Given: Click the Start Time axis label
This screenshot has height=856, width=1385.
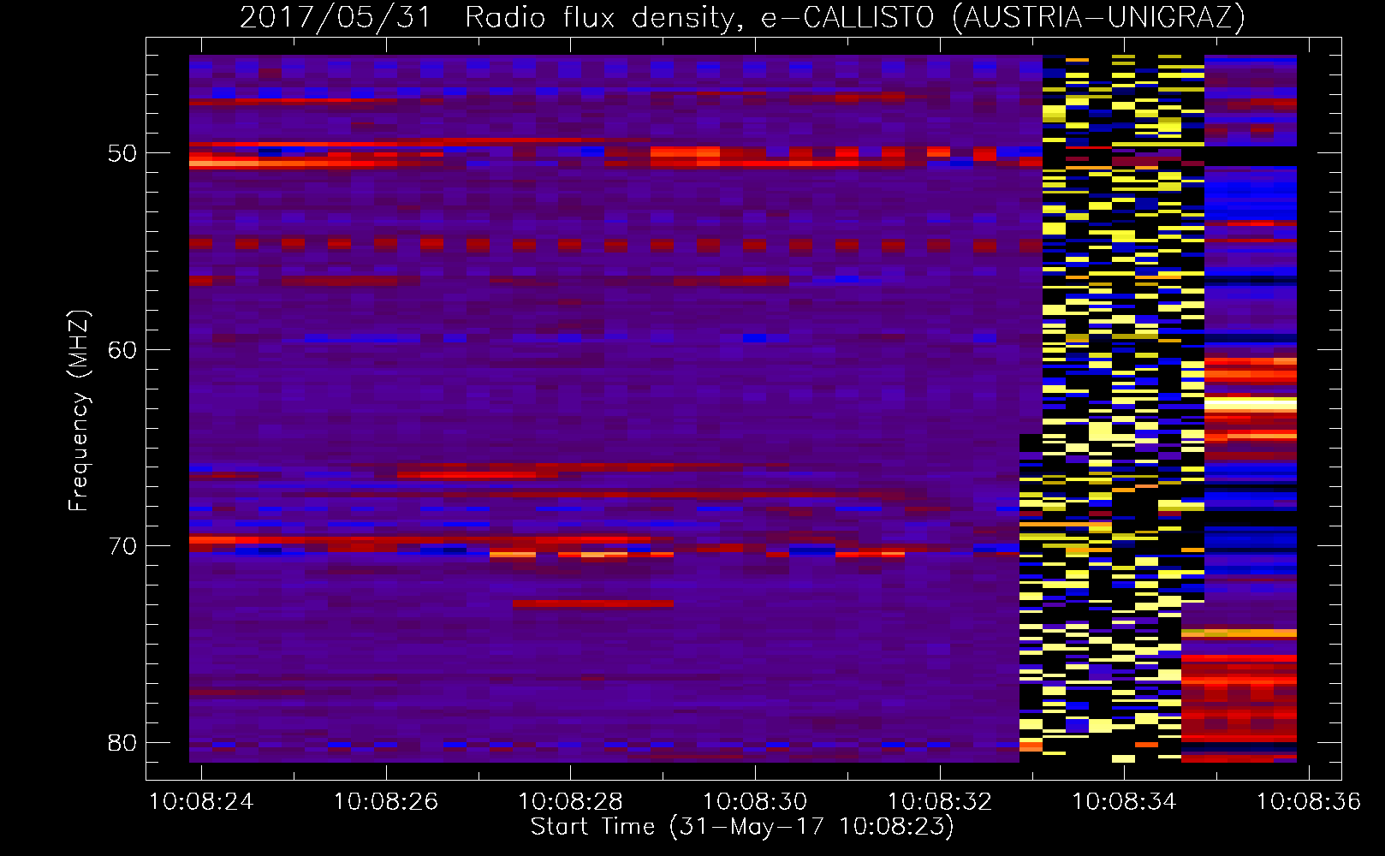Looking at the screenshot, I should [741, 827].
